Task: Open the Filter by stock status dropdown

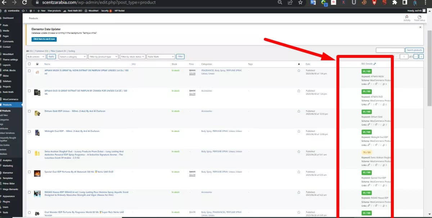Action: [x=132, y=56]
